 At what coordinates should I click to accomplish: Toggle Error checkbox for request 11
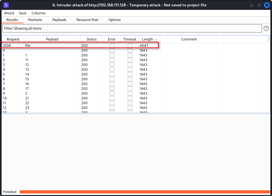coord(112,103)
